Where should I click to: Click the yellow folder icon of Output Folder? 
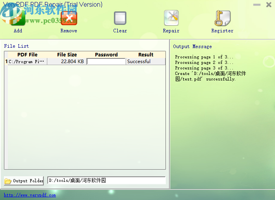pos(8,181)
